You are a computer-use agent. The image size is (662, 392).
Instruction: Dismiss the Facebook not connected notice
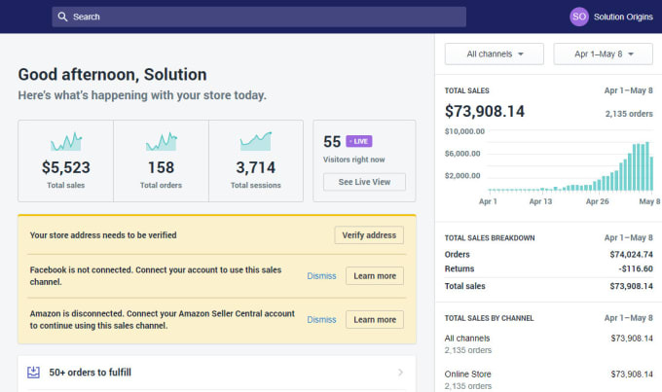pos(321,275)
